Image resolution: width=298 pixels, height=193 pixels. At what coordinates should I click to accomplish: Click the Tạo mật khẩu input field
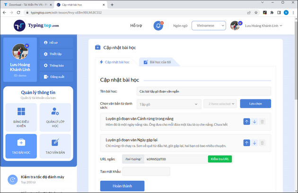(146, 171)
